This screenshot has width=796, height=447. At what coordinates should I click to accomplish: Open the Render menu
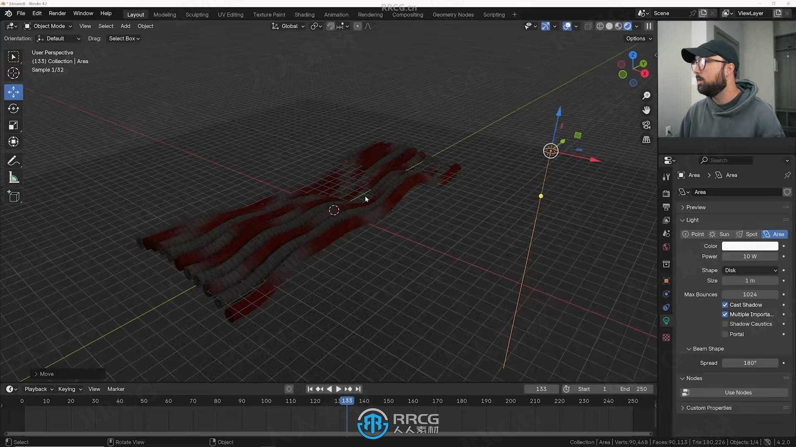click(57, 13)
